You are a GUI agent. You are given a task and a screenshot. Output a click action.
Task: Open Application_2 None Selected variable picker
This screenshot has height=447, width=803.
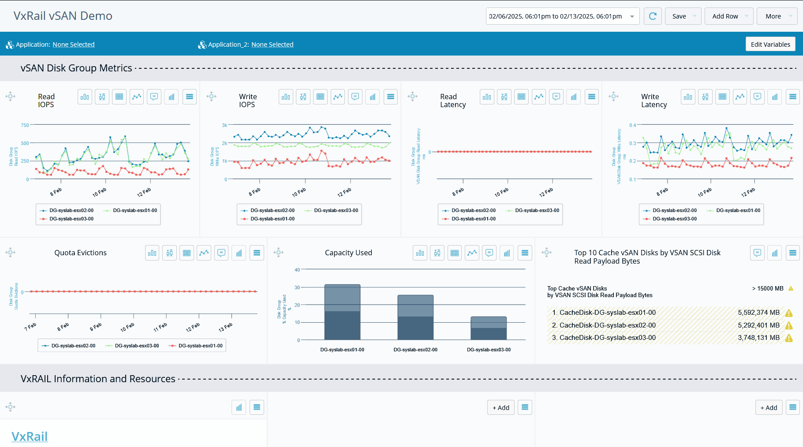tap(273, 45)
